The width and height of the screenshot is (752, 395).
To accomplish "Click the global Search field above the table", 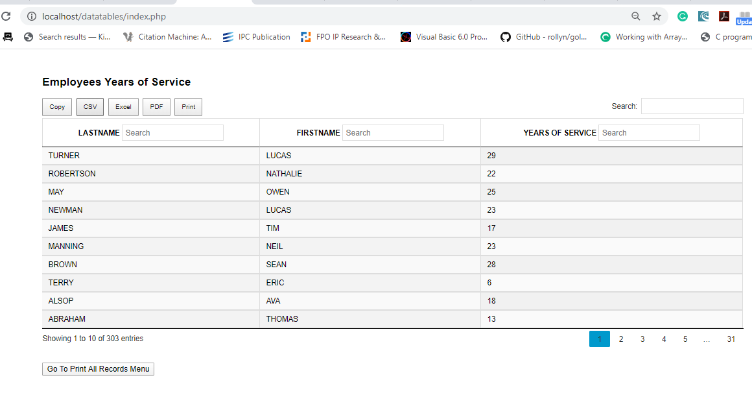I will (x=692, y=106).
